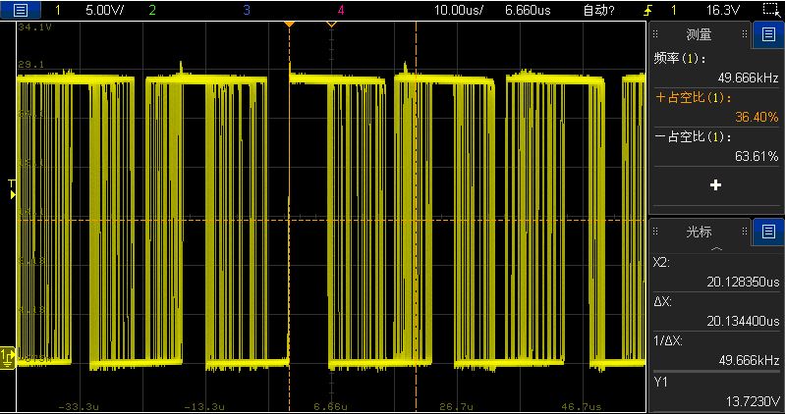Select channel 1 indicator in top bar
Screen dimensions: 785x414
tap(58, 10)
